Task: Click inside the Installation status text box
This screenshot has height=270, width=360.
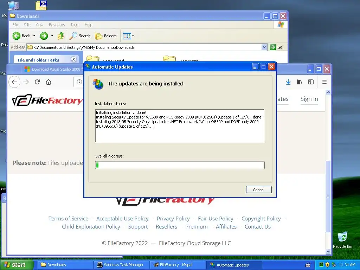Action: [180, 126]
